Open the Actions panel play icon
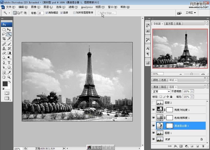The image size is (210, 150). pyautogui.click(x=148, y=31)
